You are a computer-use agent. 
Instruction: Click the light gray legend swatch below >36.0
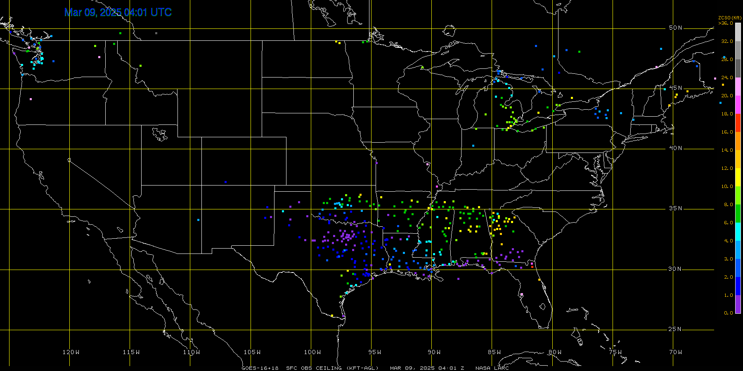[738, 32]
